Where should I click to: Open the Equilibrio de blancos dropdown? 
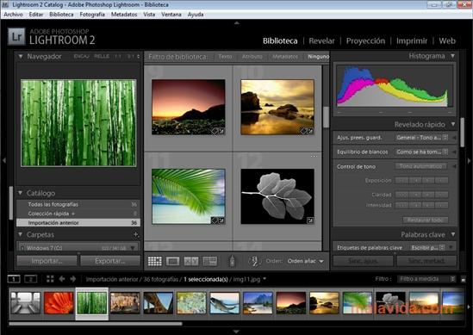pyautogui.click(x=421, y=152)
